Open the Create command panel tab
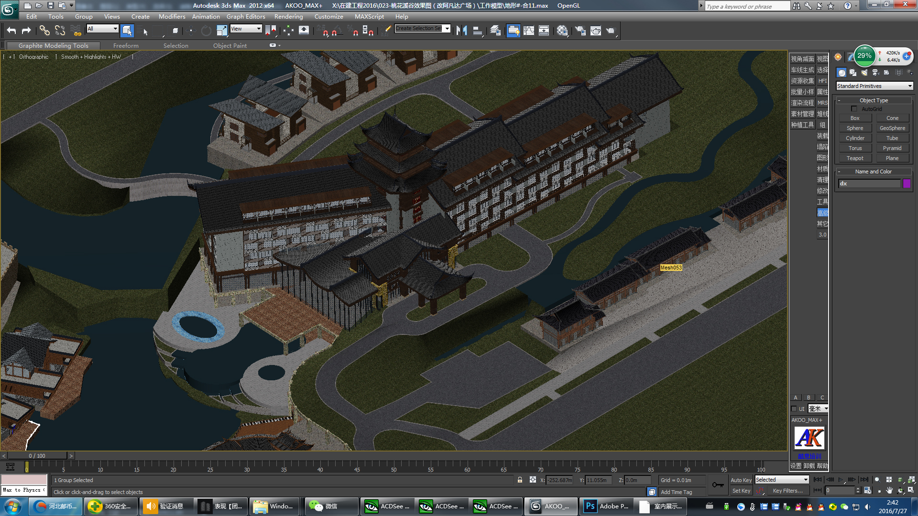The width and height of the screenshot is (918, 516). (838, 57)
